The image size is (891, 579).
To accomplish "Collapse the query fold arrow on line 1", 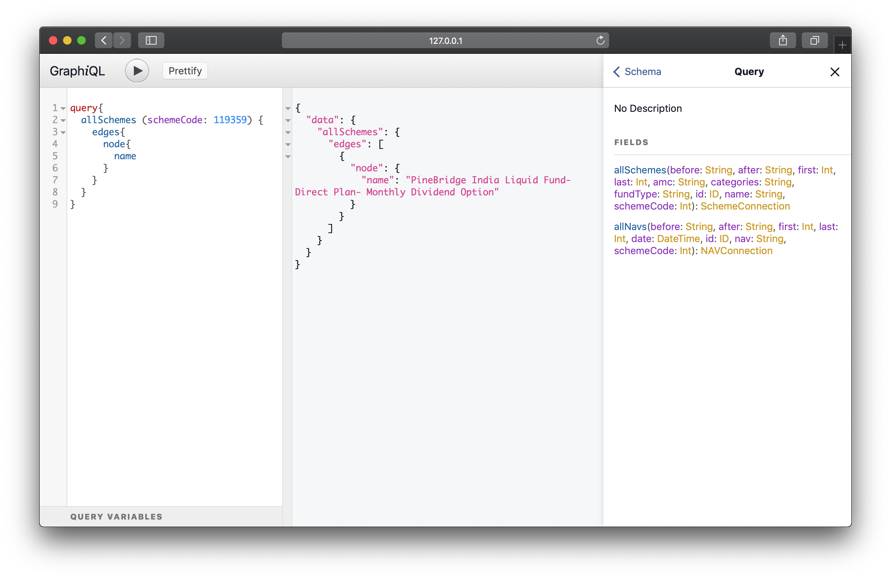I will click(63, 108).
